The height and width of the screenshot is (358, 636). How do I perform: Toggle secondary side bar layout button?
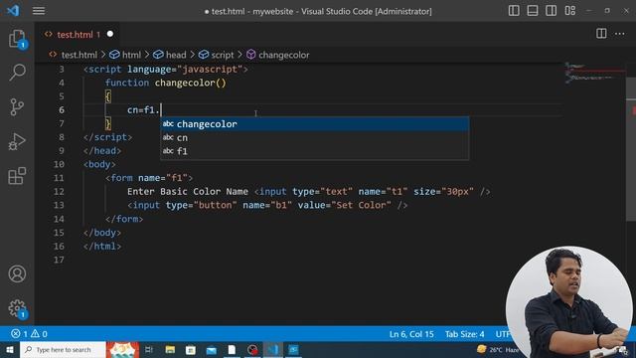tap(551, 11)
